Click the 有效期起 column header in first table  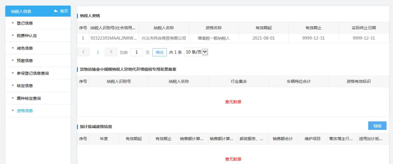pos(264,28)
